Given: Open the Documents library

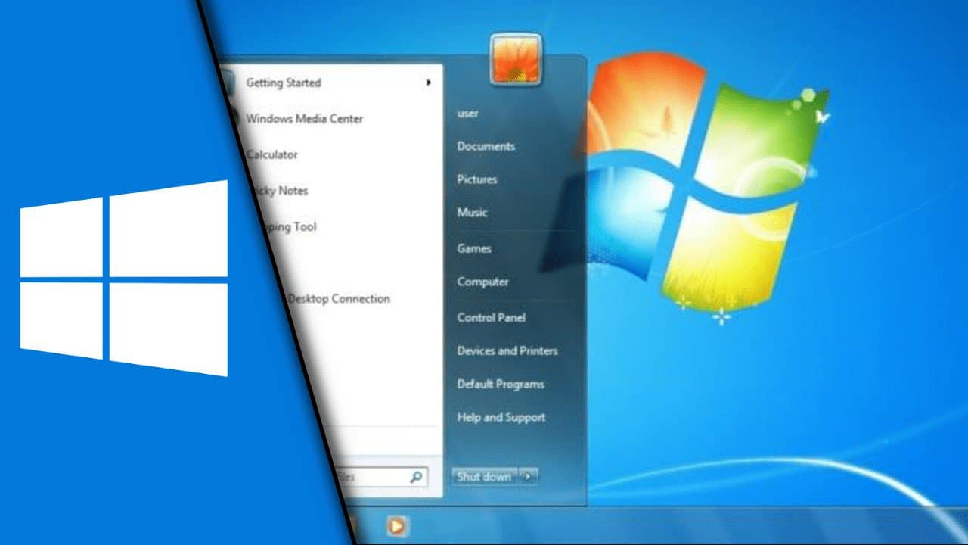Looking at the screenshot, I should (486, 146).
